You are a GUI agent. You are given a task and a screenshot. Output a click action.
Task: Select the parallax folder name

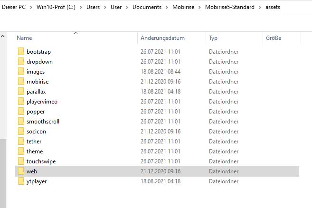pos(36,92)
